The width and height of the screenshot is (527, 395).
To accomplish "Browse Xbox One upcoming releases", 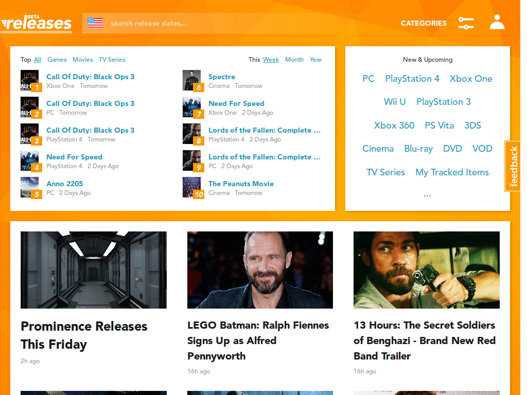I will click(x=471, y=79).
